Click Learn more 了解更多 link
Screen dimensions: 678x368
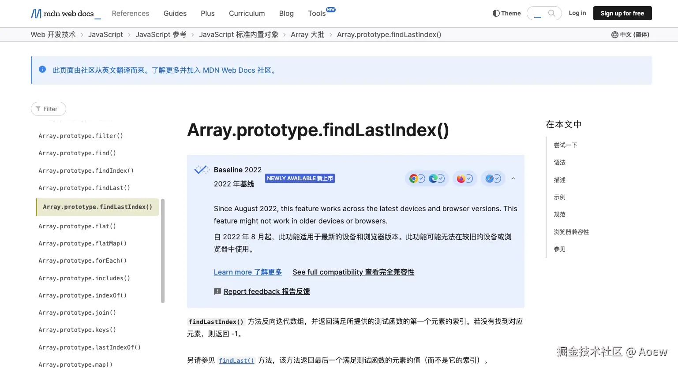tap(248, 272)
